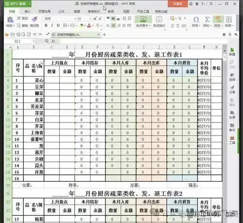Click the red Not Logged In (未登录) button
The height and width of the screenshot is (223, 243).
[178, 4]
